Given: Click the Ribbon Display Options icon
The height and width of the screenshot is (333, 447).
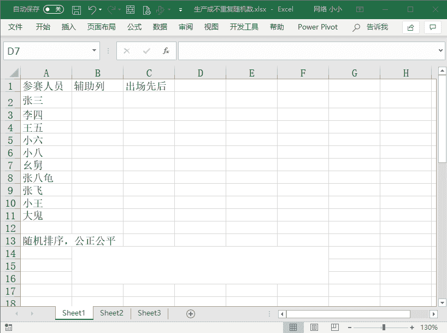Looking at the screenshot, I should point(360,10).
